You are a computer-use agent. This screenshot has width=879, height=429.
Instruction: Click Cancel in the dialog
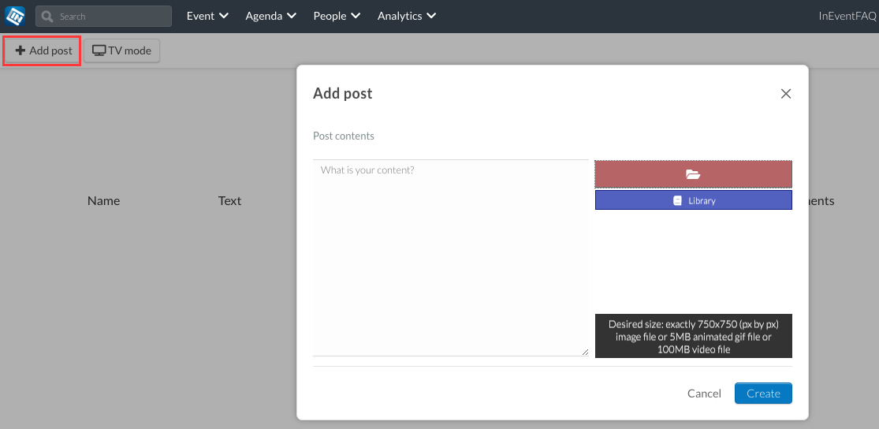[x=704, y=393]
